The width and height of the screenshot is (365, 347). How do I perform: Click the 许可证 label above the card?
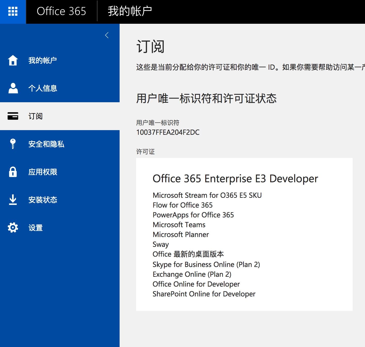tap(145, 152)
